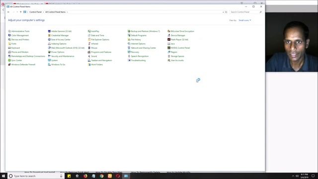Open File Explorer Options
318x179 pixels.
tap(98, 40)
